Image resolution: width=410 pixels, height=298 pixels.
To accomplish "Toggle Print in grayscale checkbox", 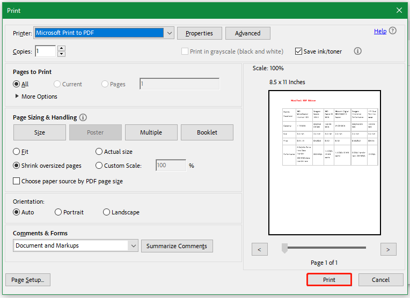I will pos(185,51).
